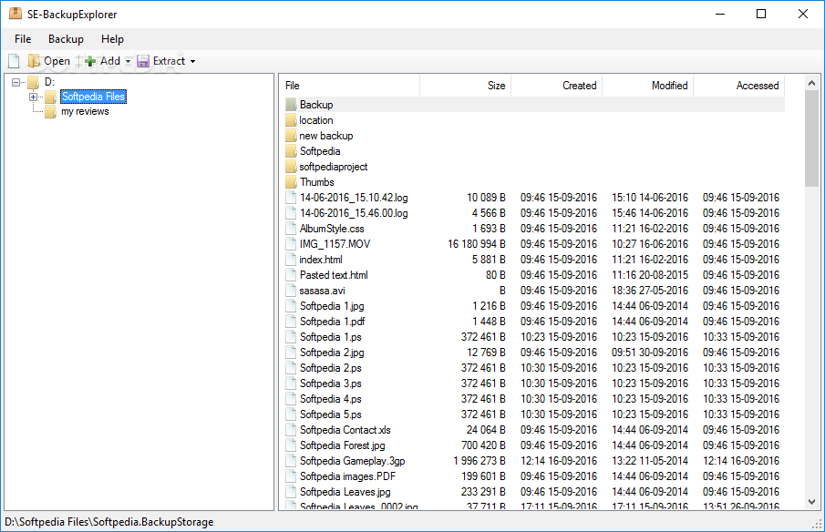Select the Softpedia Forest.jpg file name

(x=343, y=445)
